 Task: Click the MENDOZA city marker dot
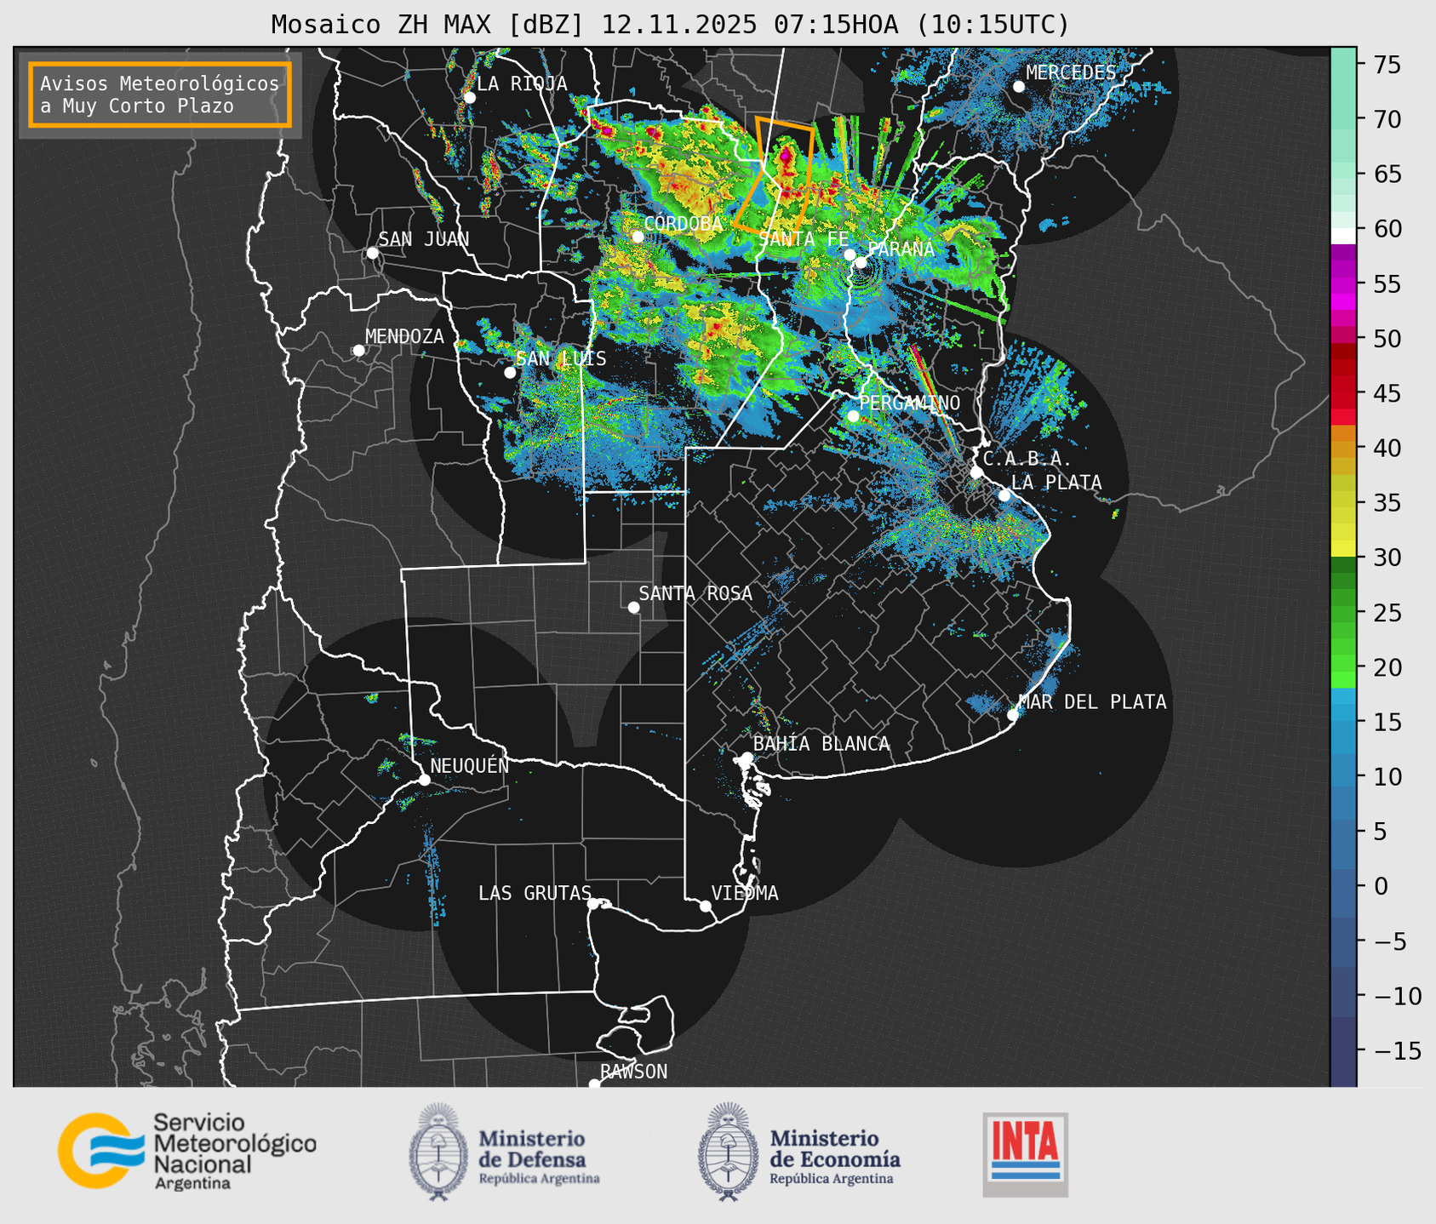tap(359, 351)
